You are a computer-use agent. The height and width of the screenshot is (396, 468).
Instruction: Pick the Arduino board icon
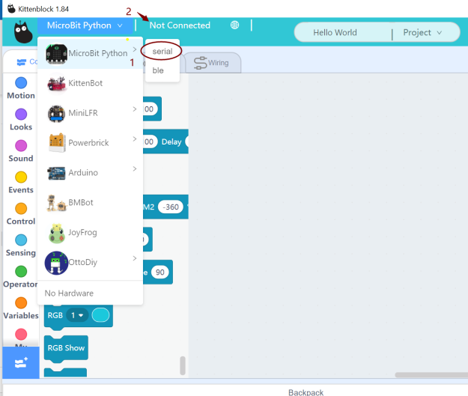tap(57, 173)
